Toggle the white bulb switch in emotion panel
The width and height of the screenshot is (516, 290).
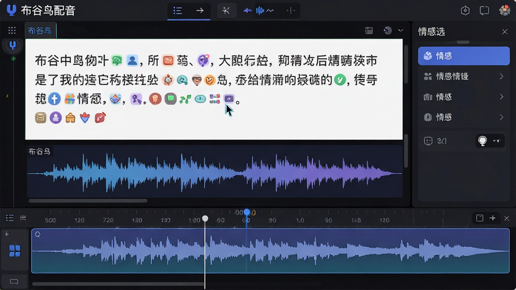click(482, 141)
